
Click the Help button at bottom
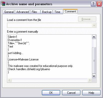point(91,93)
